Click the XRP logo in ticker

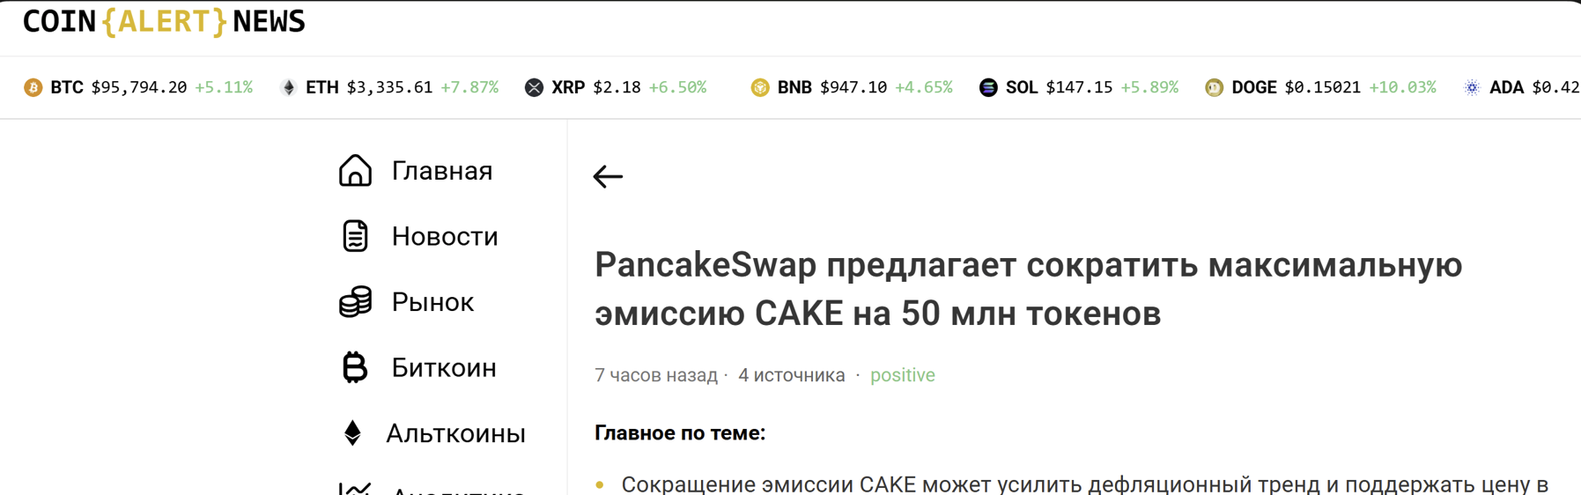pyautogui.click(x=534, y=87)
